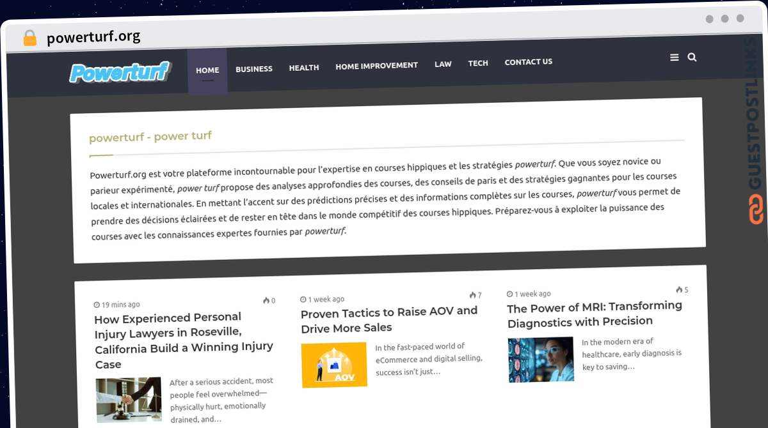This screenshot has height=428, width=768.
Task: Click the Powerturf logo
Action: (120, 72)
